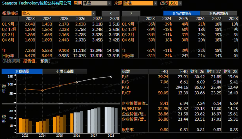Click the EV/EBITDA row label
The height and width of the screenshot is (139, 242).
(x=132, y=109)
